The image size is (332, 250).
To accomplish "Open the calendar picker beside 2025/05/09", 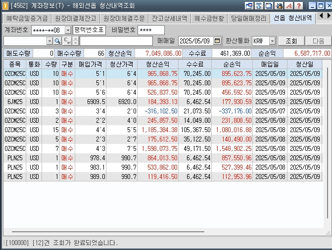I will pyautogui.click(x=217, y=41).
